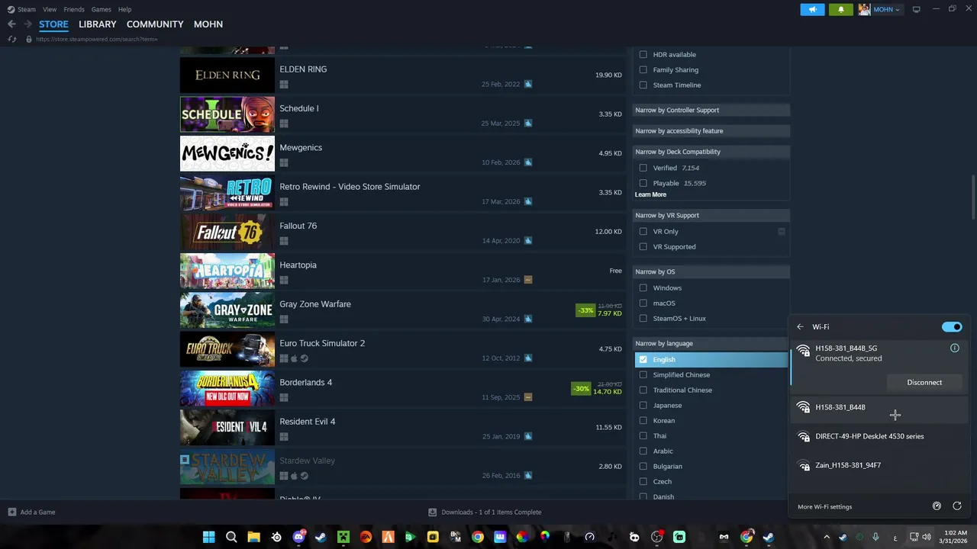
Task: Click the VR Only row options icon
Action: 782,231
